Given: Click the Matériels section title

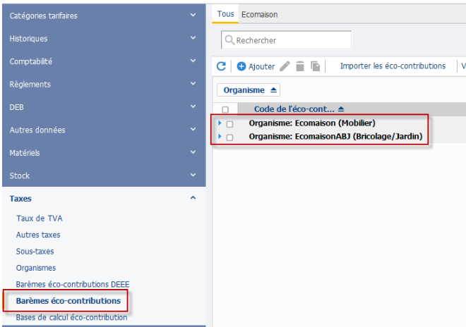Looking at the screenshot, I should (25, 153).
